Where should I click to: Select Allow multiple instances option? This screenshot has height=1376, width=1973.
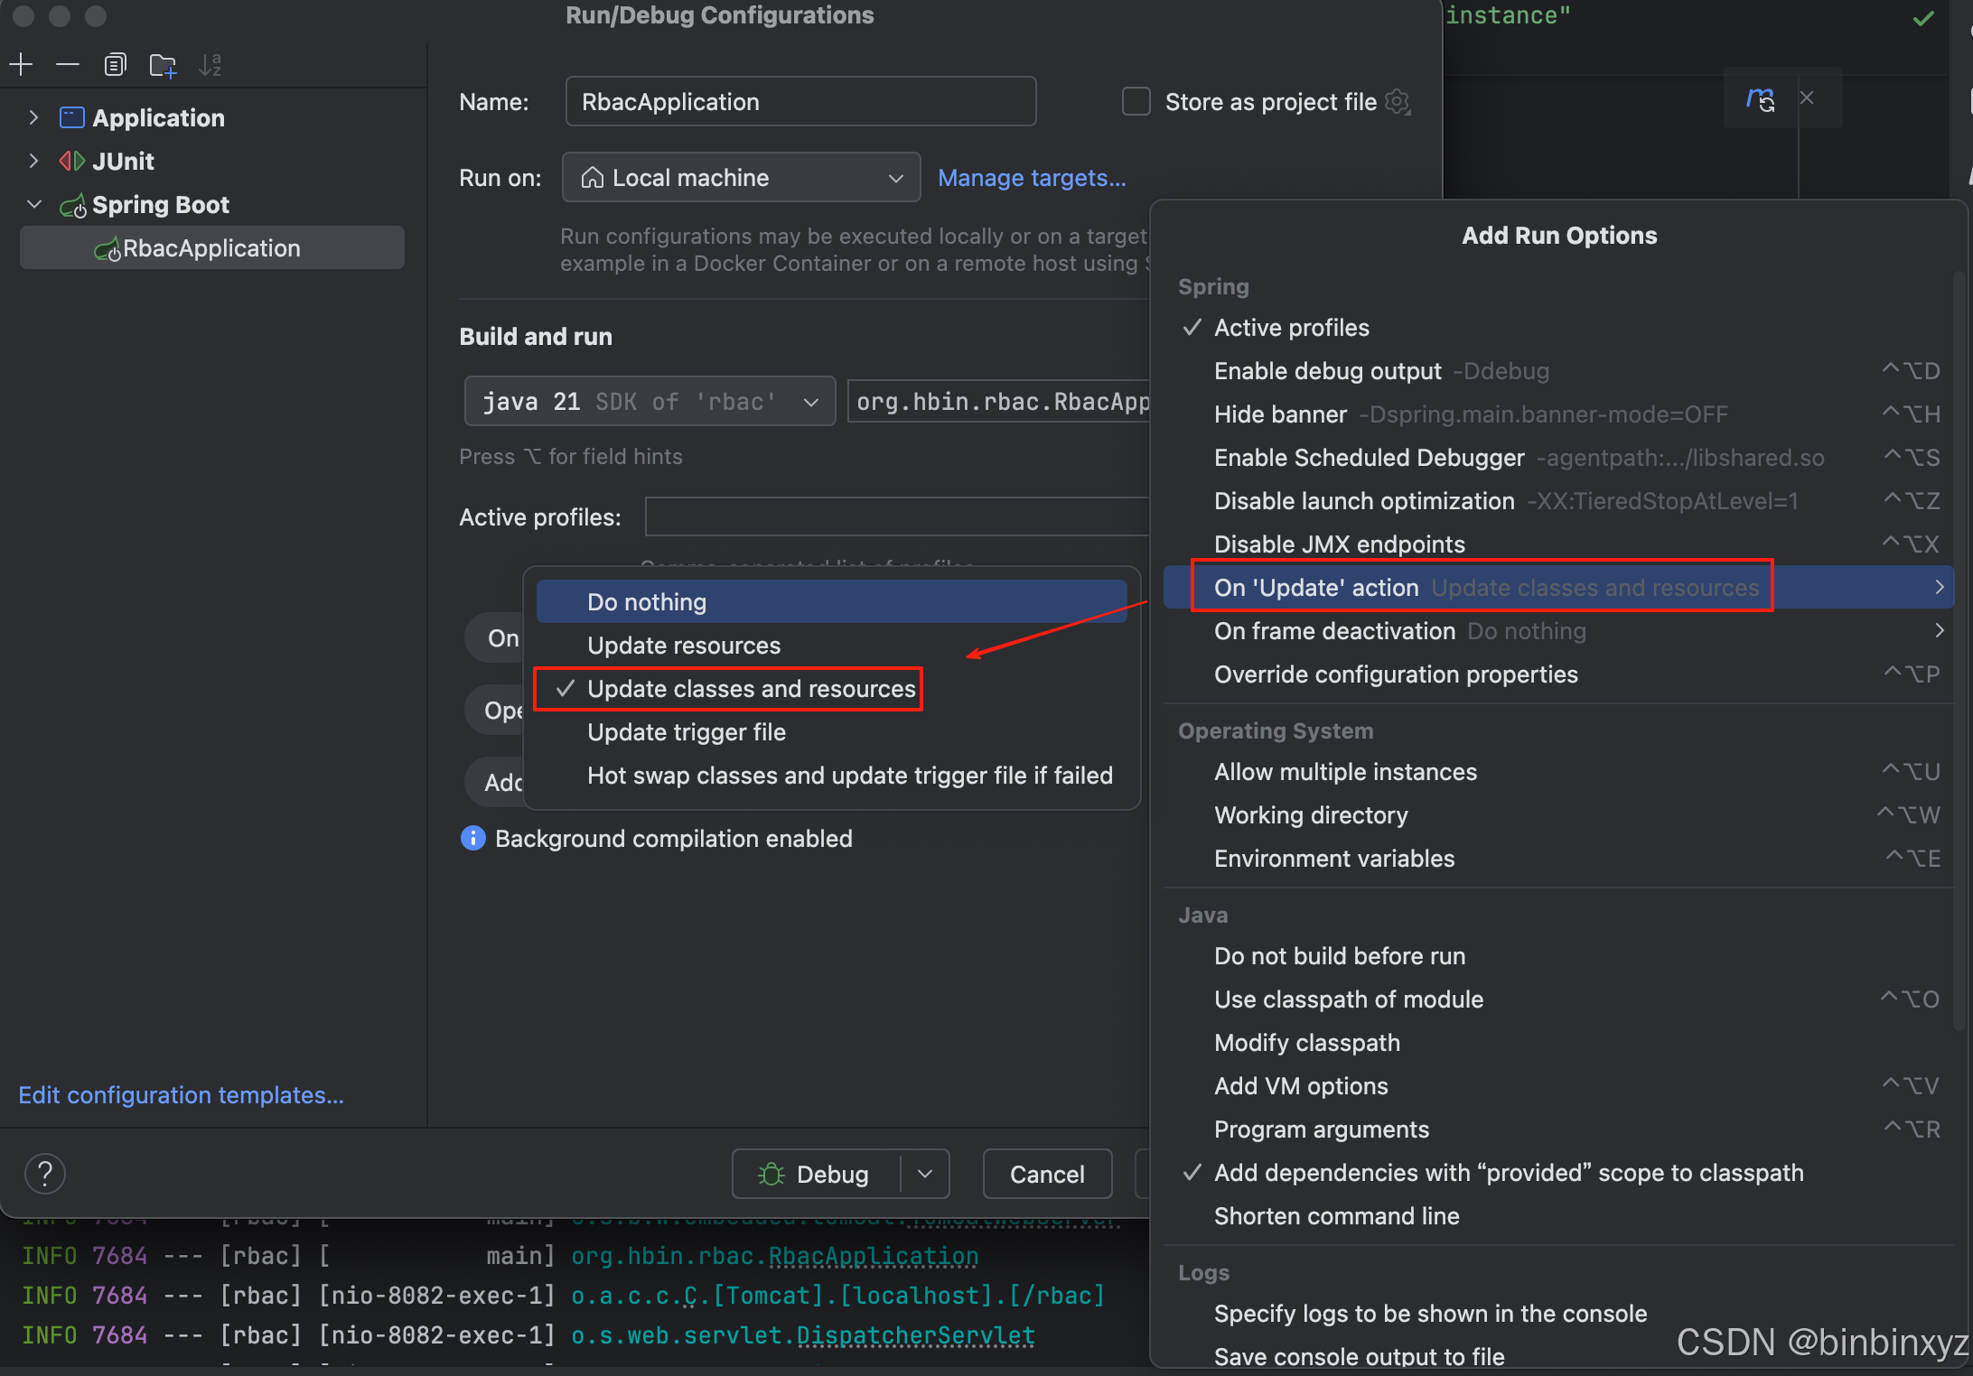(1558, 772)
